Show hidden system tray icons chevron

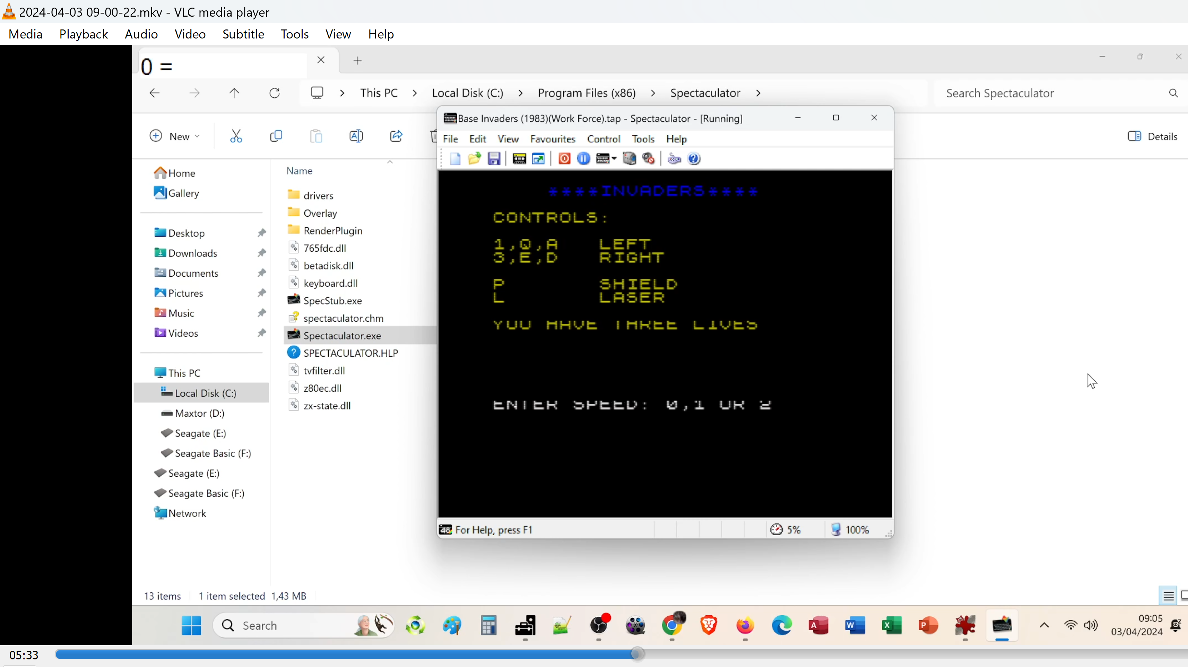click(x=1044, y=625)
